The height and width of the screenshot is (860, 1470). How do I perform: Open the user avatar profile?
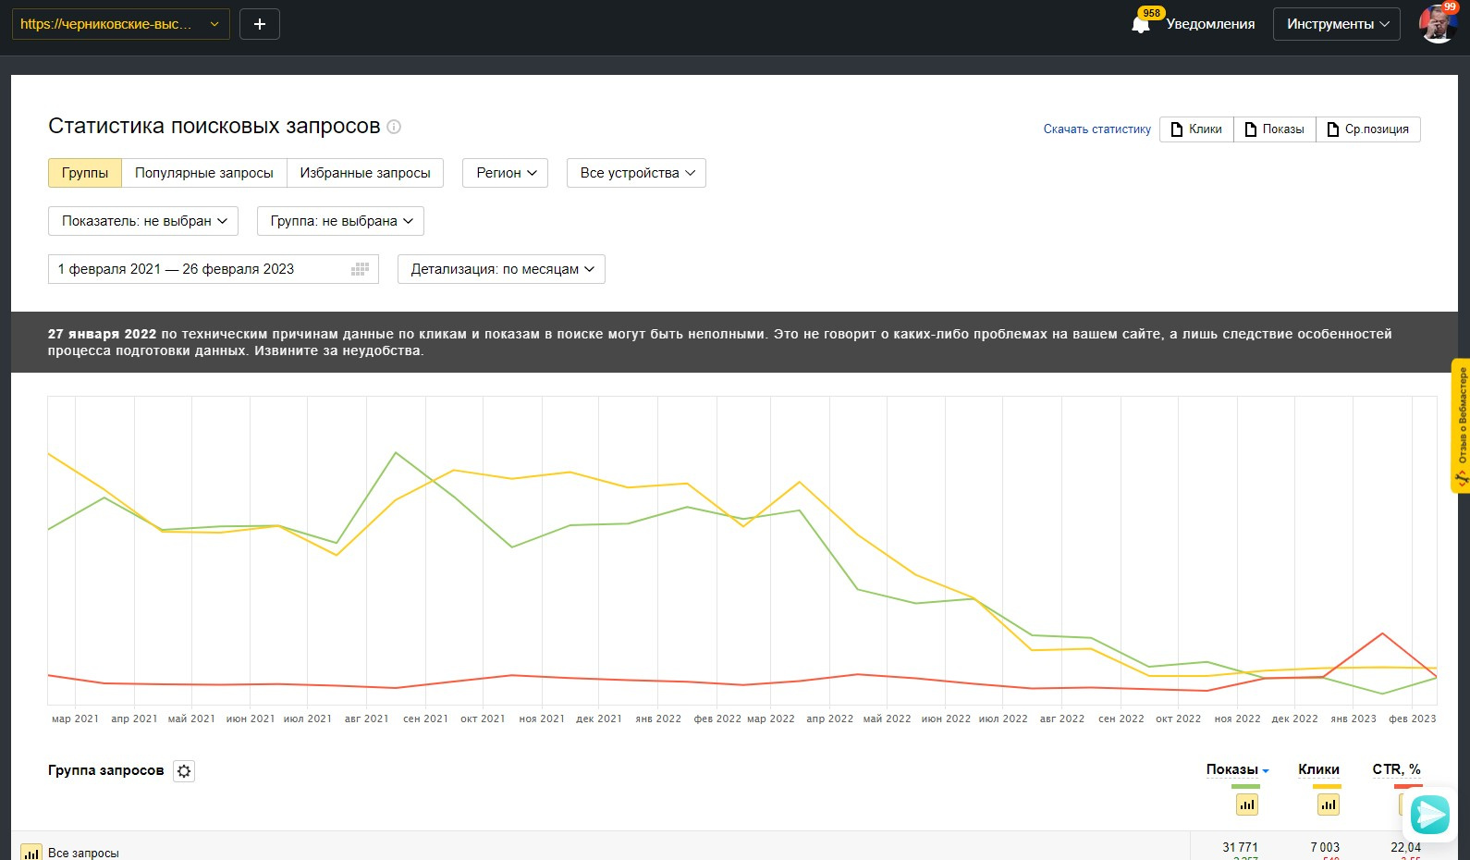1437,24
